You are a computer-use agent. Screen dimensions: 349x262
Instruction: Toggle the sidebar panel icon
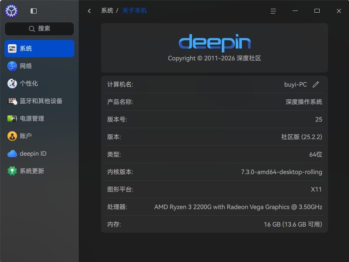coord(34,11)
